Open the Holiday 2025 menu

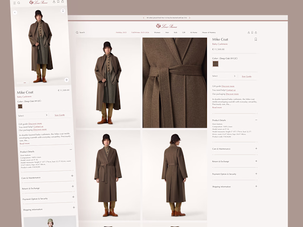point(121,32)
